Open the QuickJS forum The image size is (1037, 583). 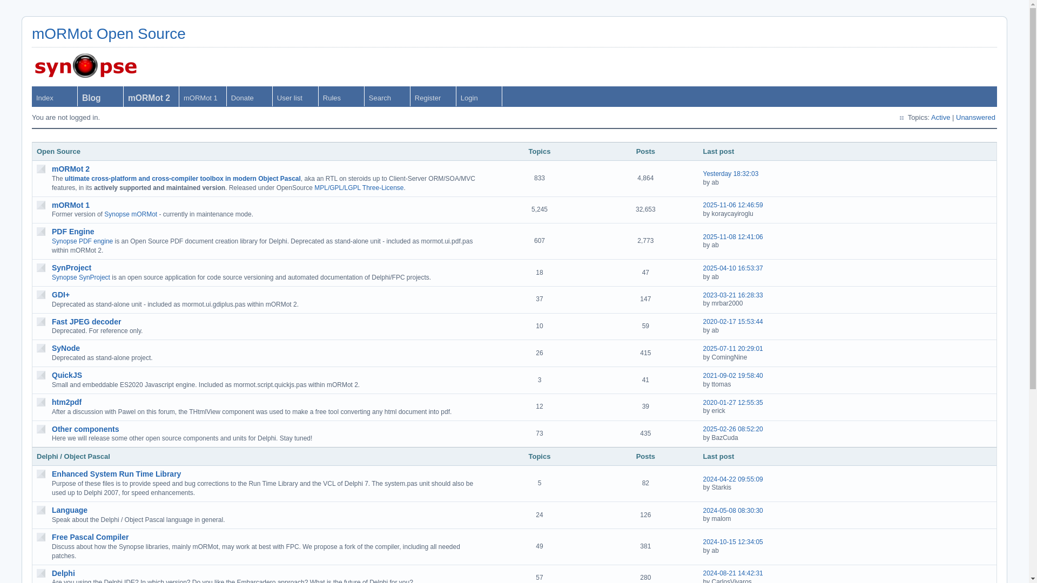[x=67, y=375]
